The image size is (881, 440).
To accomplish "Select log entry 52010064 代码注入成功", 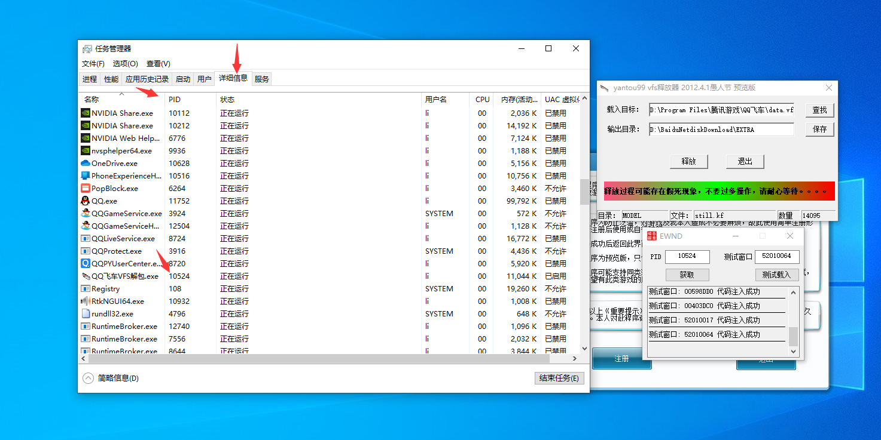I will [717, 334].
